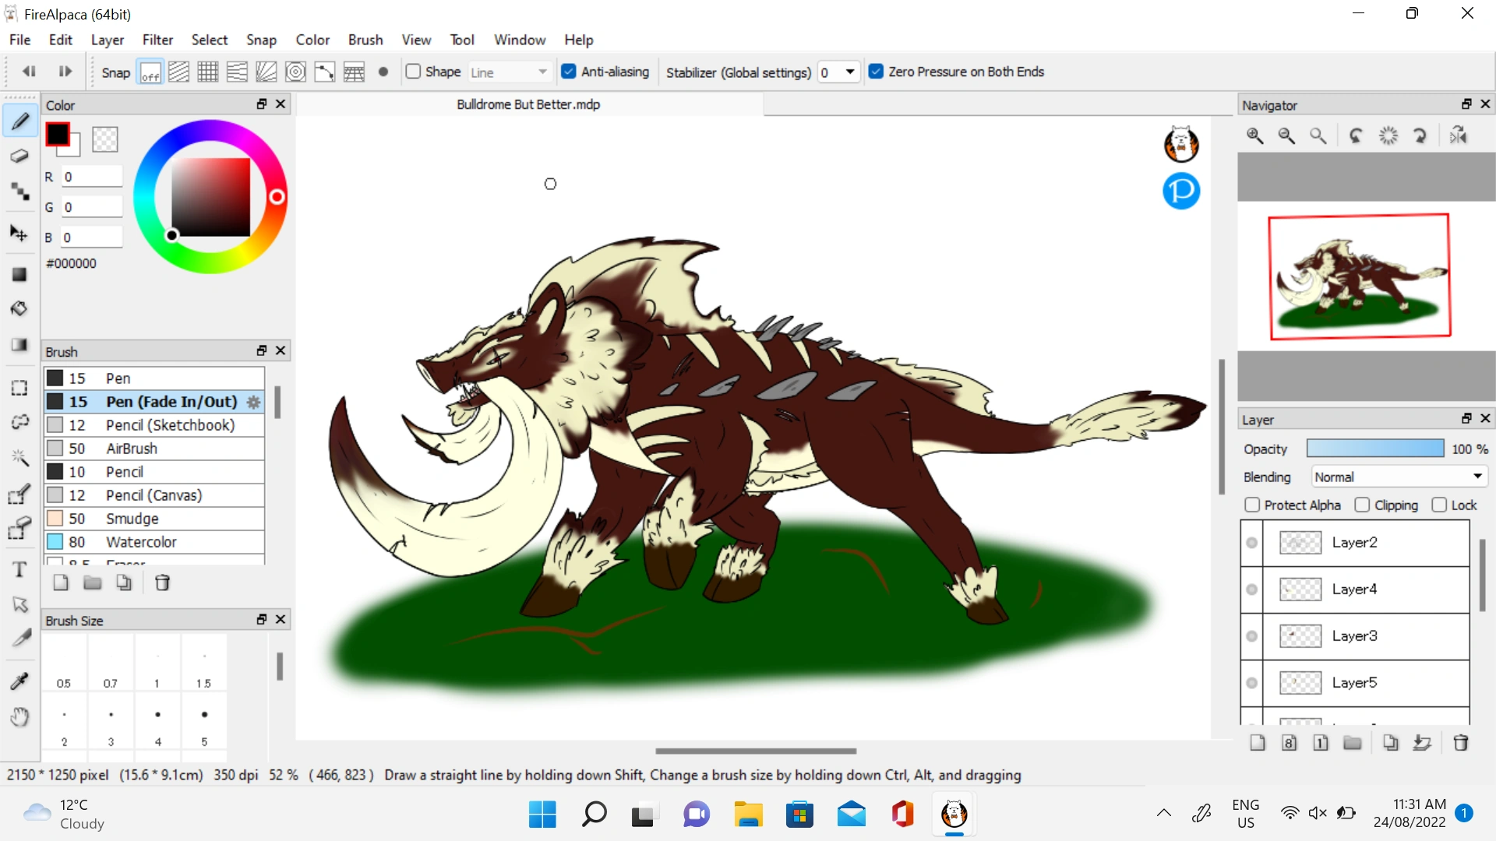Check the Clipping option

(x=1362, y=505)
